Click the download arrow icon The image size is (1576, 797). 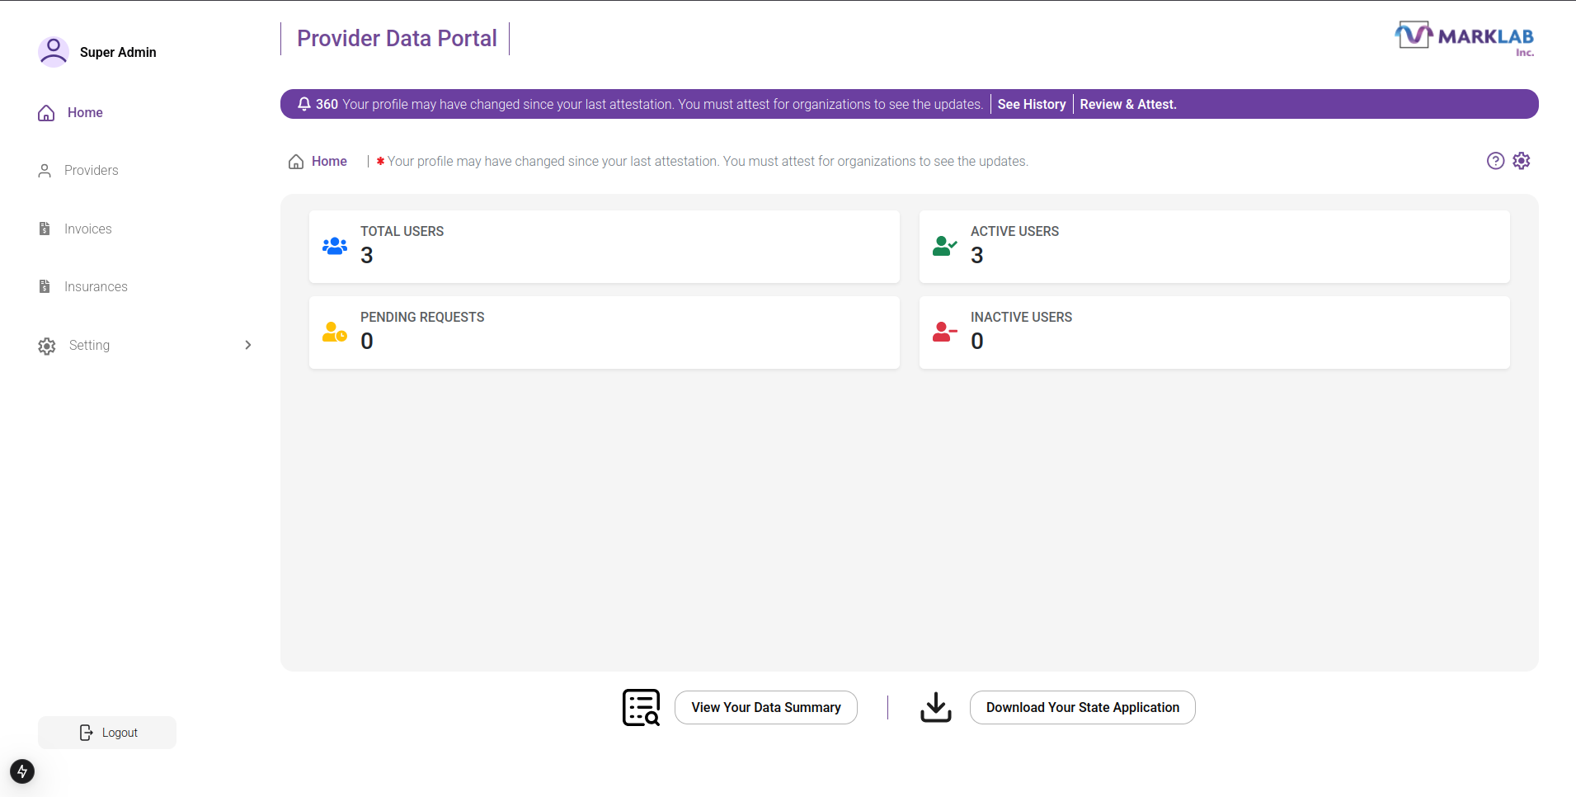[935, 707]
